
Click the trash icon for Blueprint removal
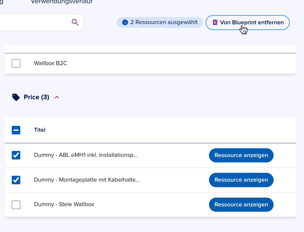pyautogui.click(x=215, y=22)
